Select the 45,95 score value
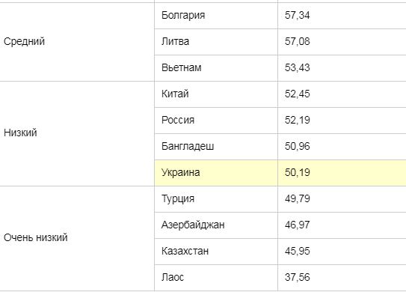The height and width of the screenshot is (292, 406). 298,251
